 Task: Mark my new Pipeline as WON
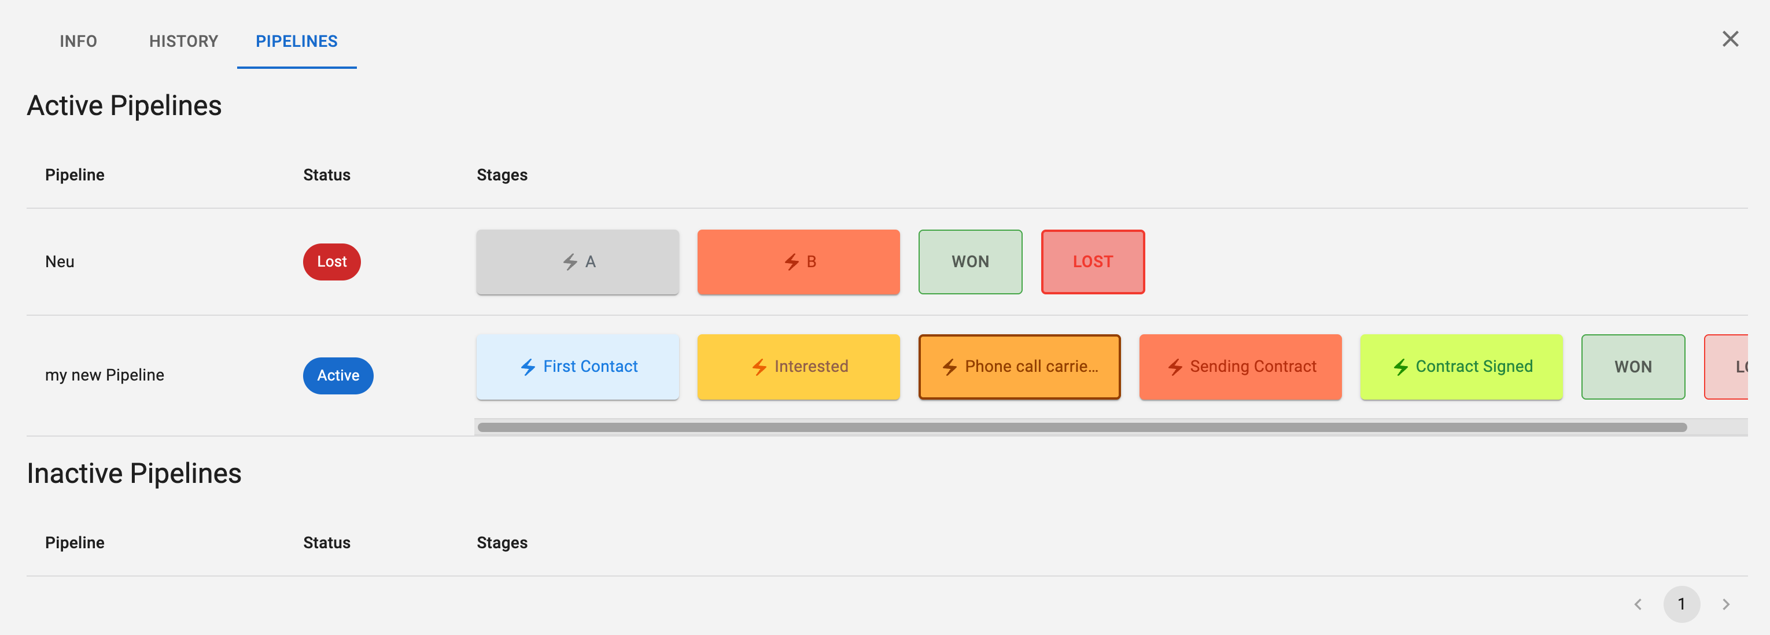[x=1632, y=367]
